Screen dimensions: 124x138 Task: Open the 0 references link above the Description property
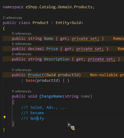click(22, 54)
